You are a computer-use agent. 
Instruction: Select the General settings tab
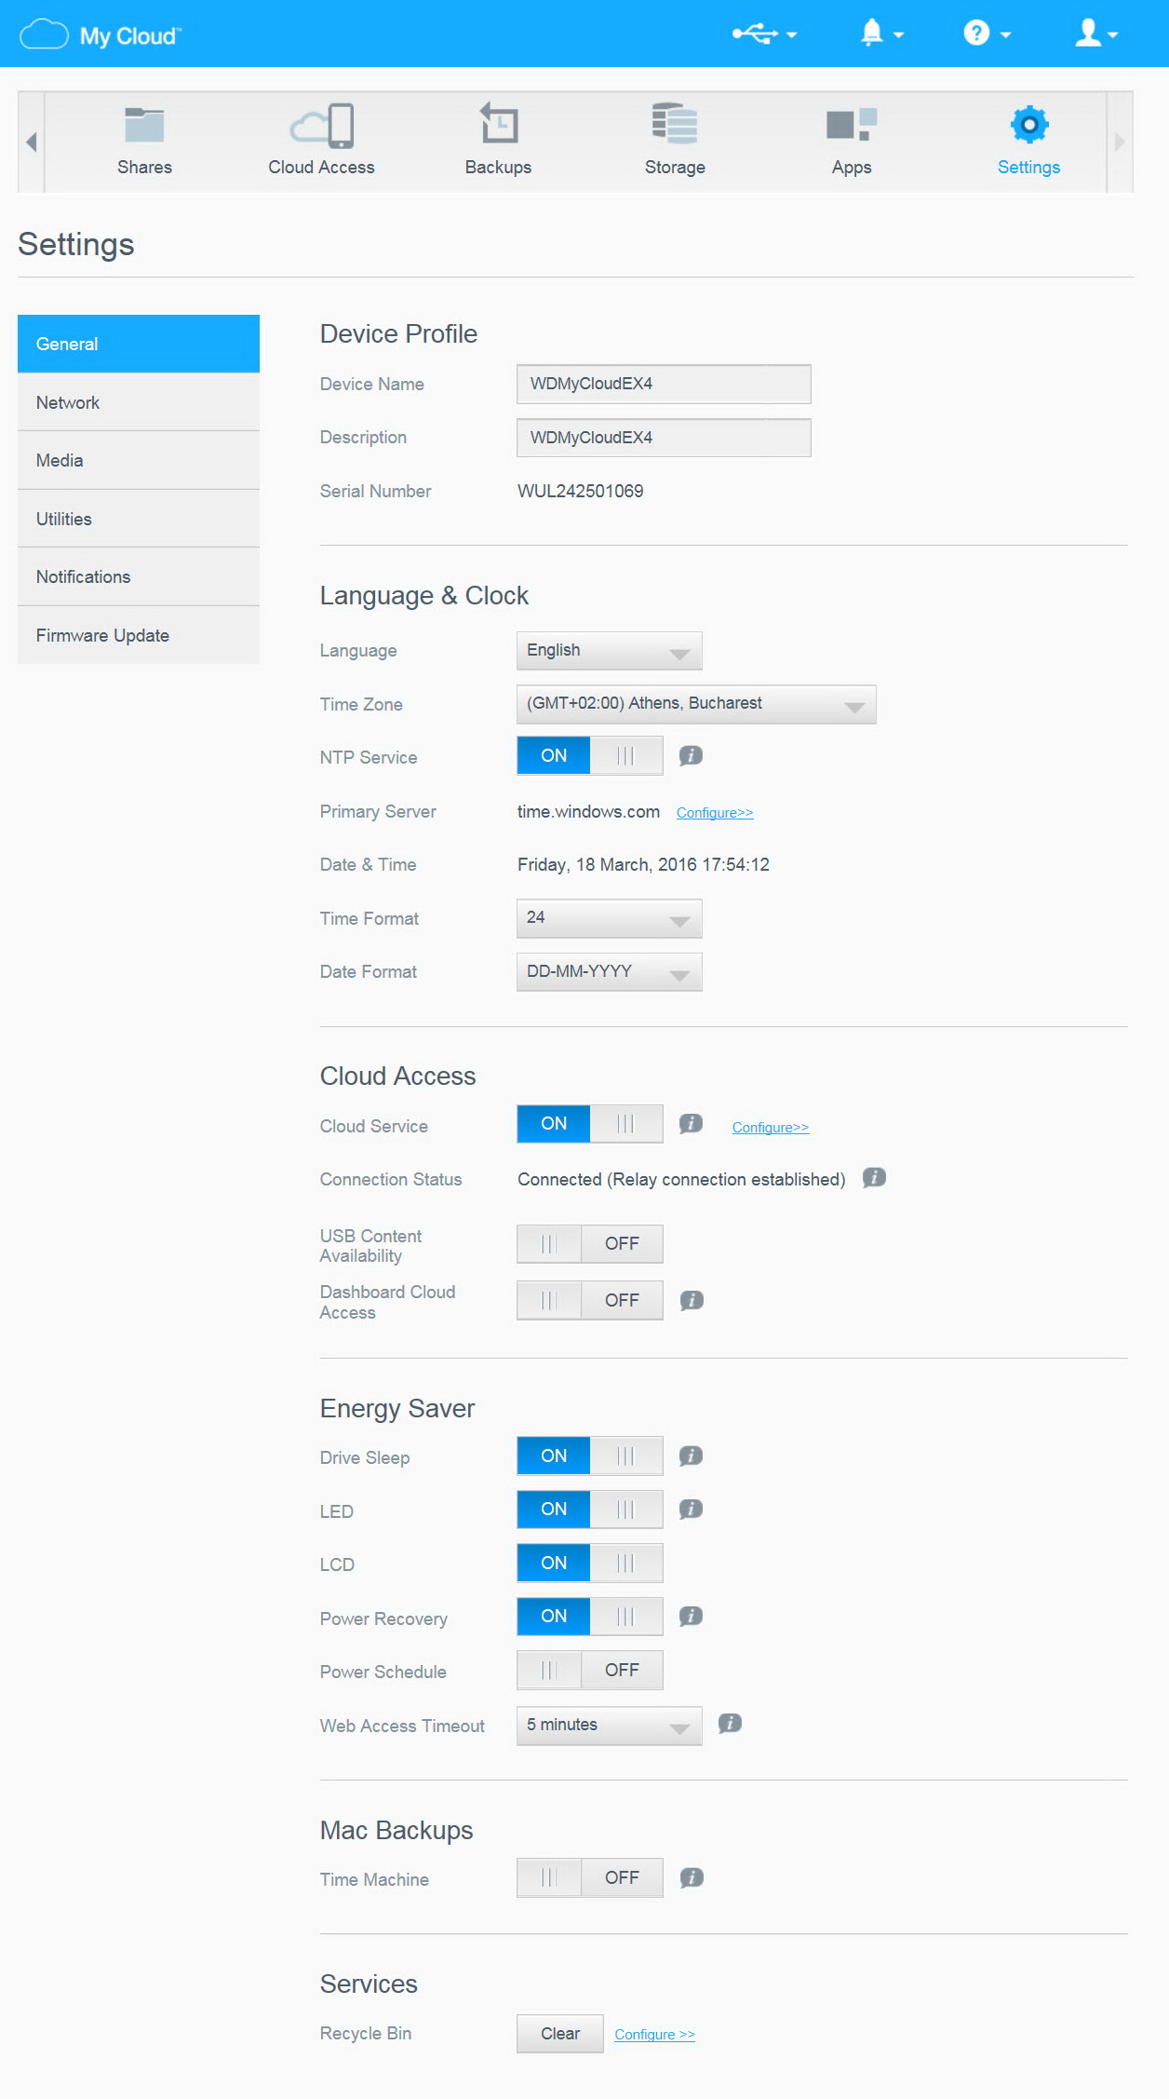coord(139,344)
